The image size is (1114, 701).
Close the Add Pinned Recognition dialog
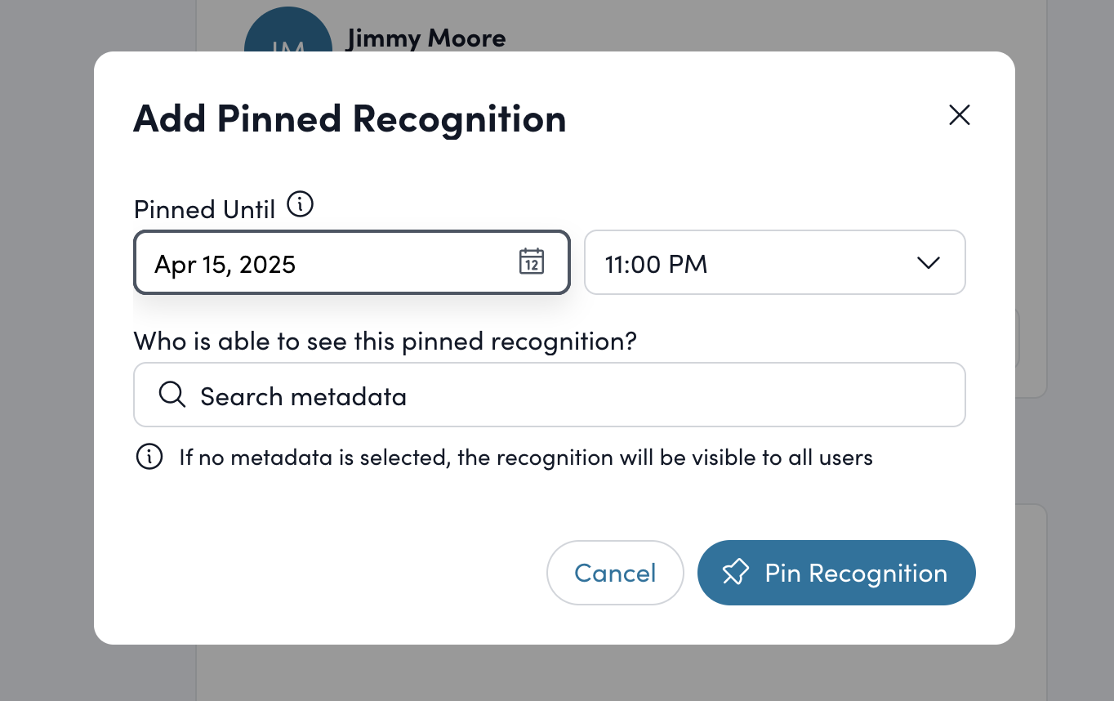(959, 115)
